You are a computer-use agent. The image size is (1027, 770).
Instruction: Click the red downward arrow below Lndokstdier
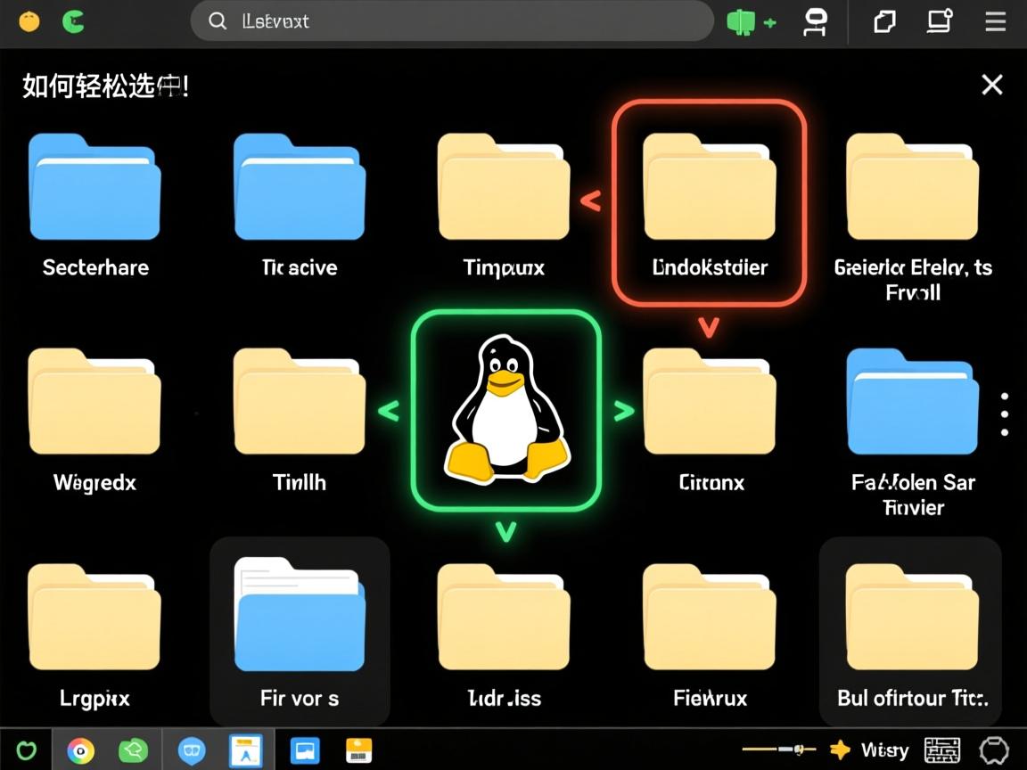(x=709, y=330)
